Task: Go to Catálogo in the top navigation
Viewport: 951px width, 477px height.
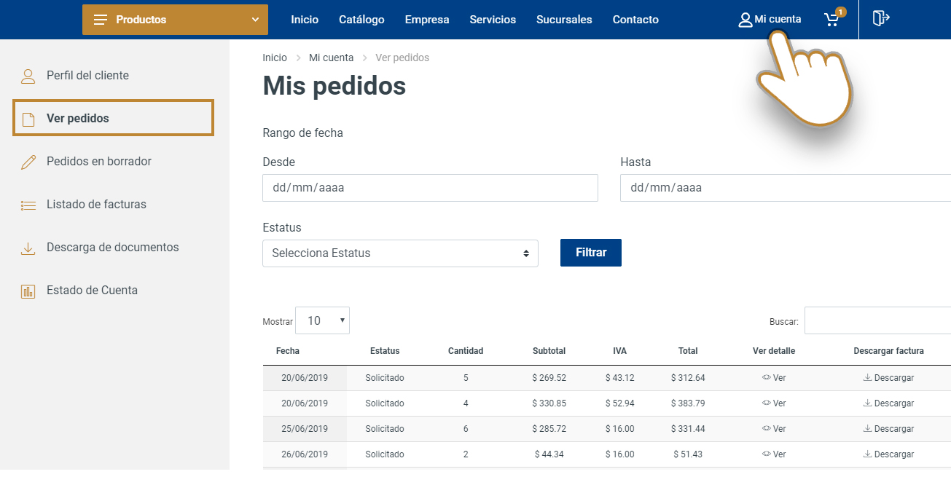Action: [361, 20]
